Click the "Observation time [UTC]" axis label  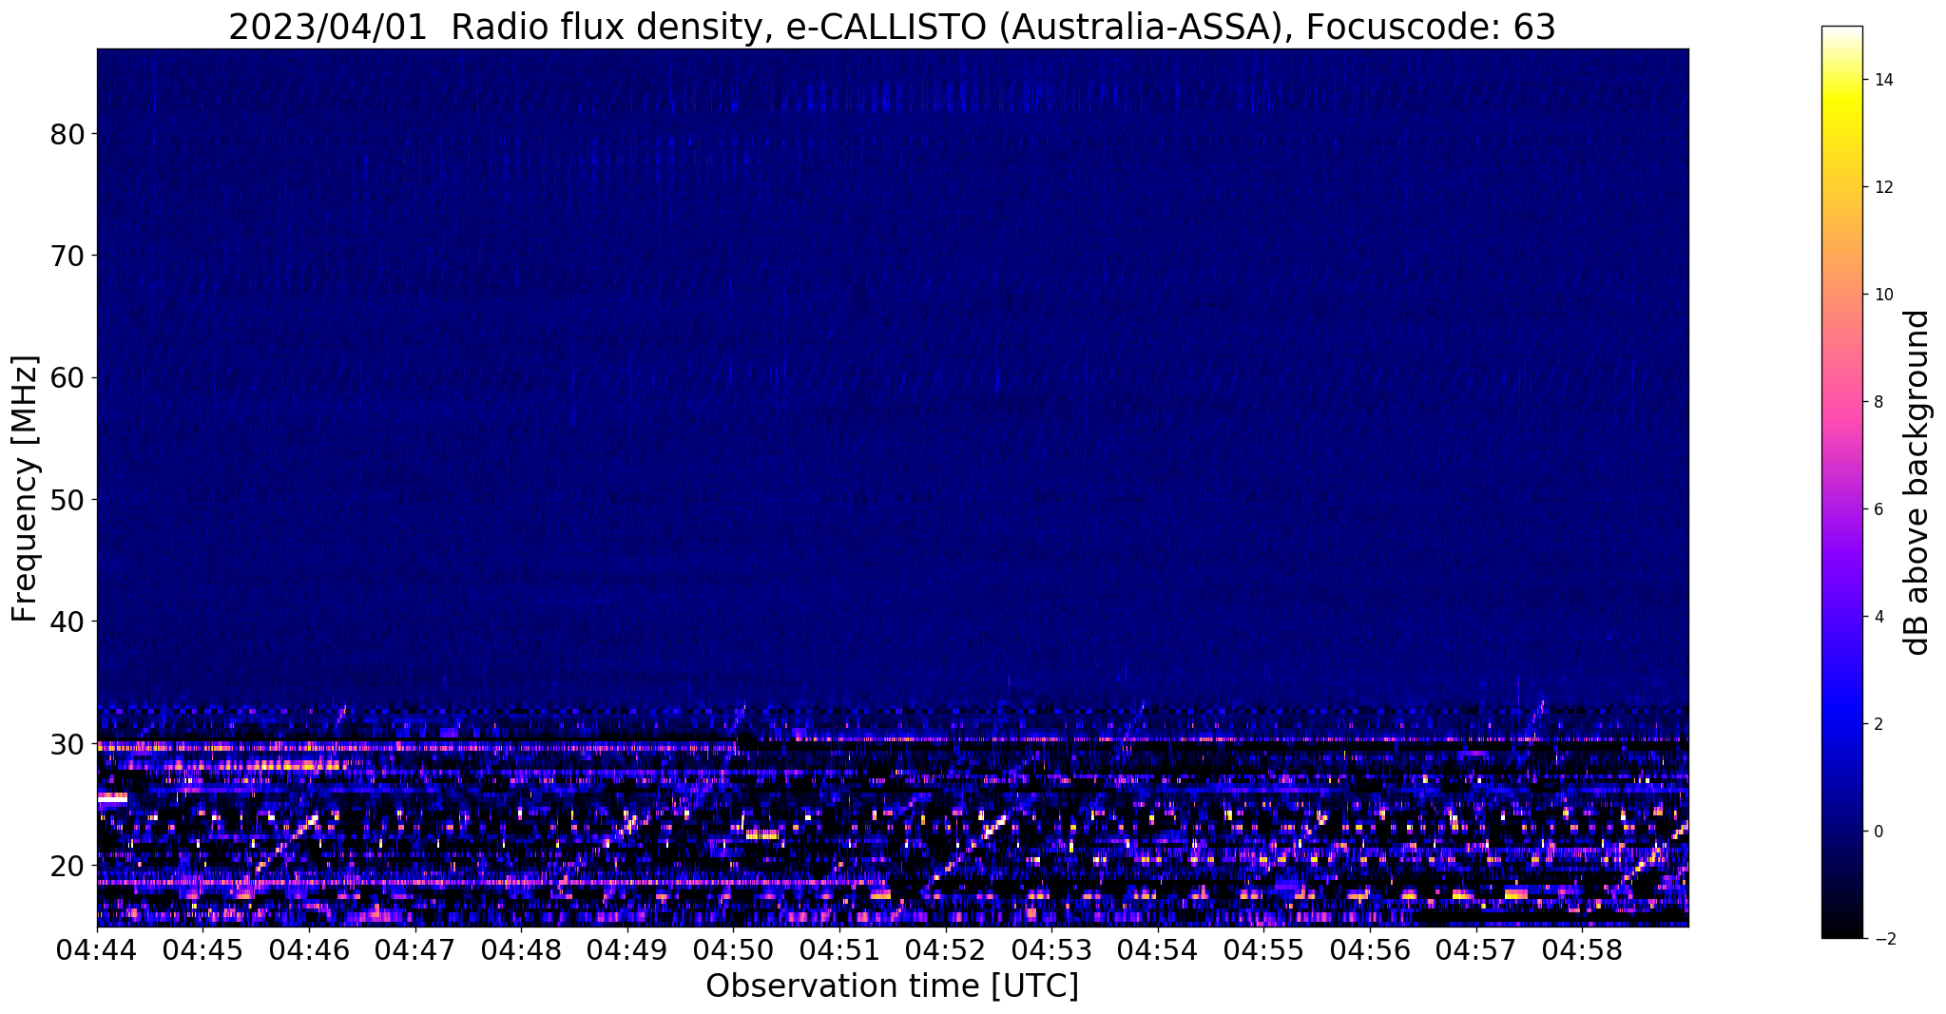point(892,986)
